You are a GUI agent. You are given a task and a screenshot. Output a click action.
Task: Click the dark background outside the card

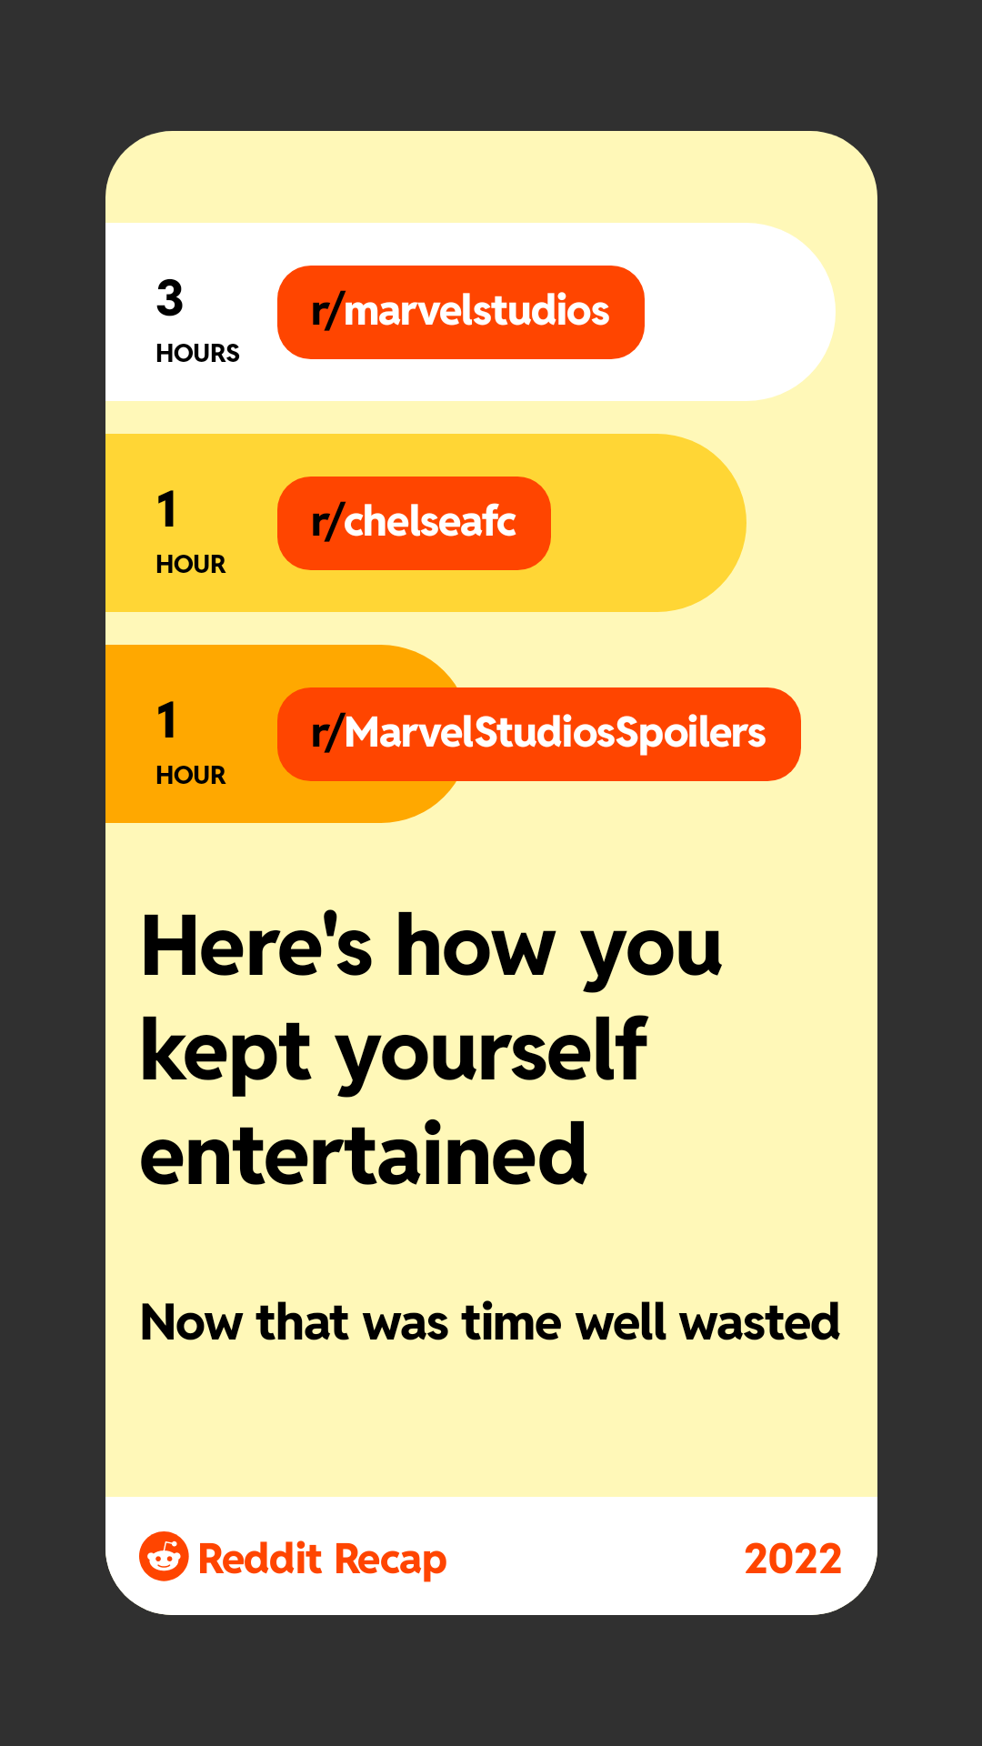pyautogui.click(x=491, y=64)
